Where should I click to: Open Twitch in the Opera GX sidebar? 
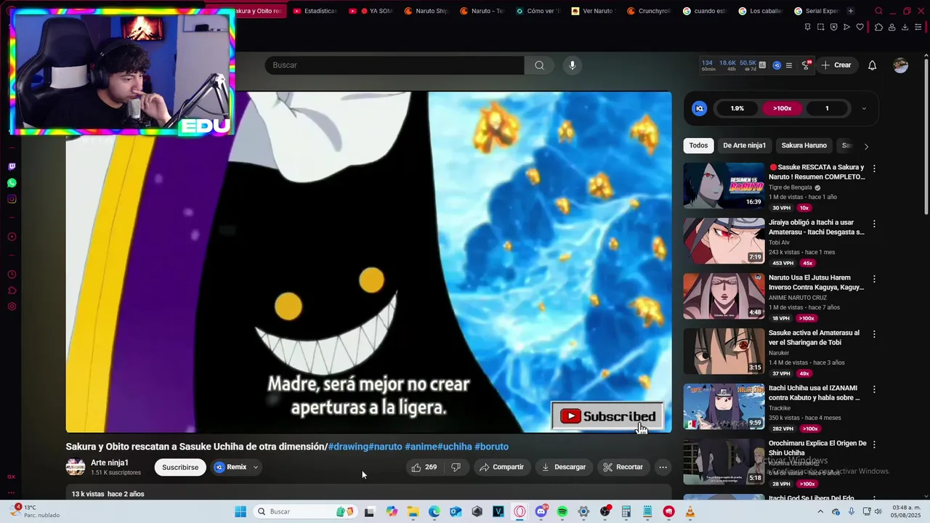click(12, 167)
